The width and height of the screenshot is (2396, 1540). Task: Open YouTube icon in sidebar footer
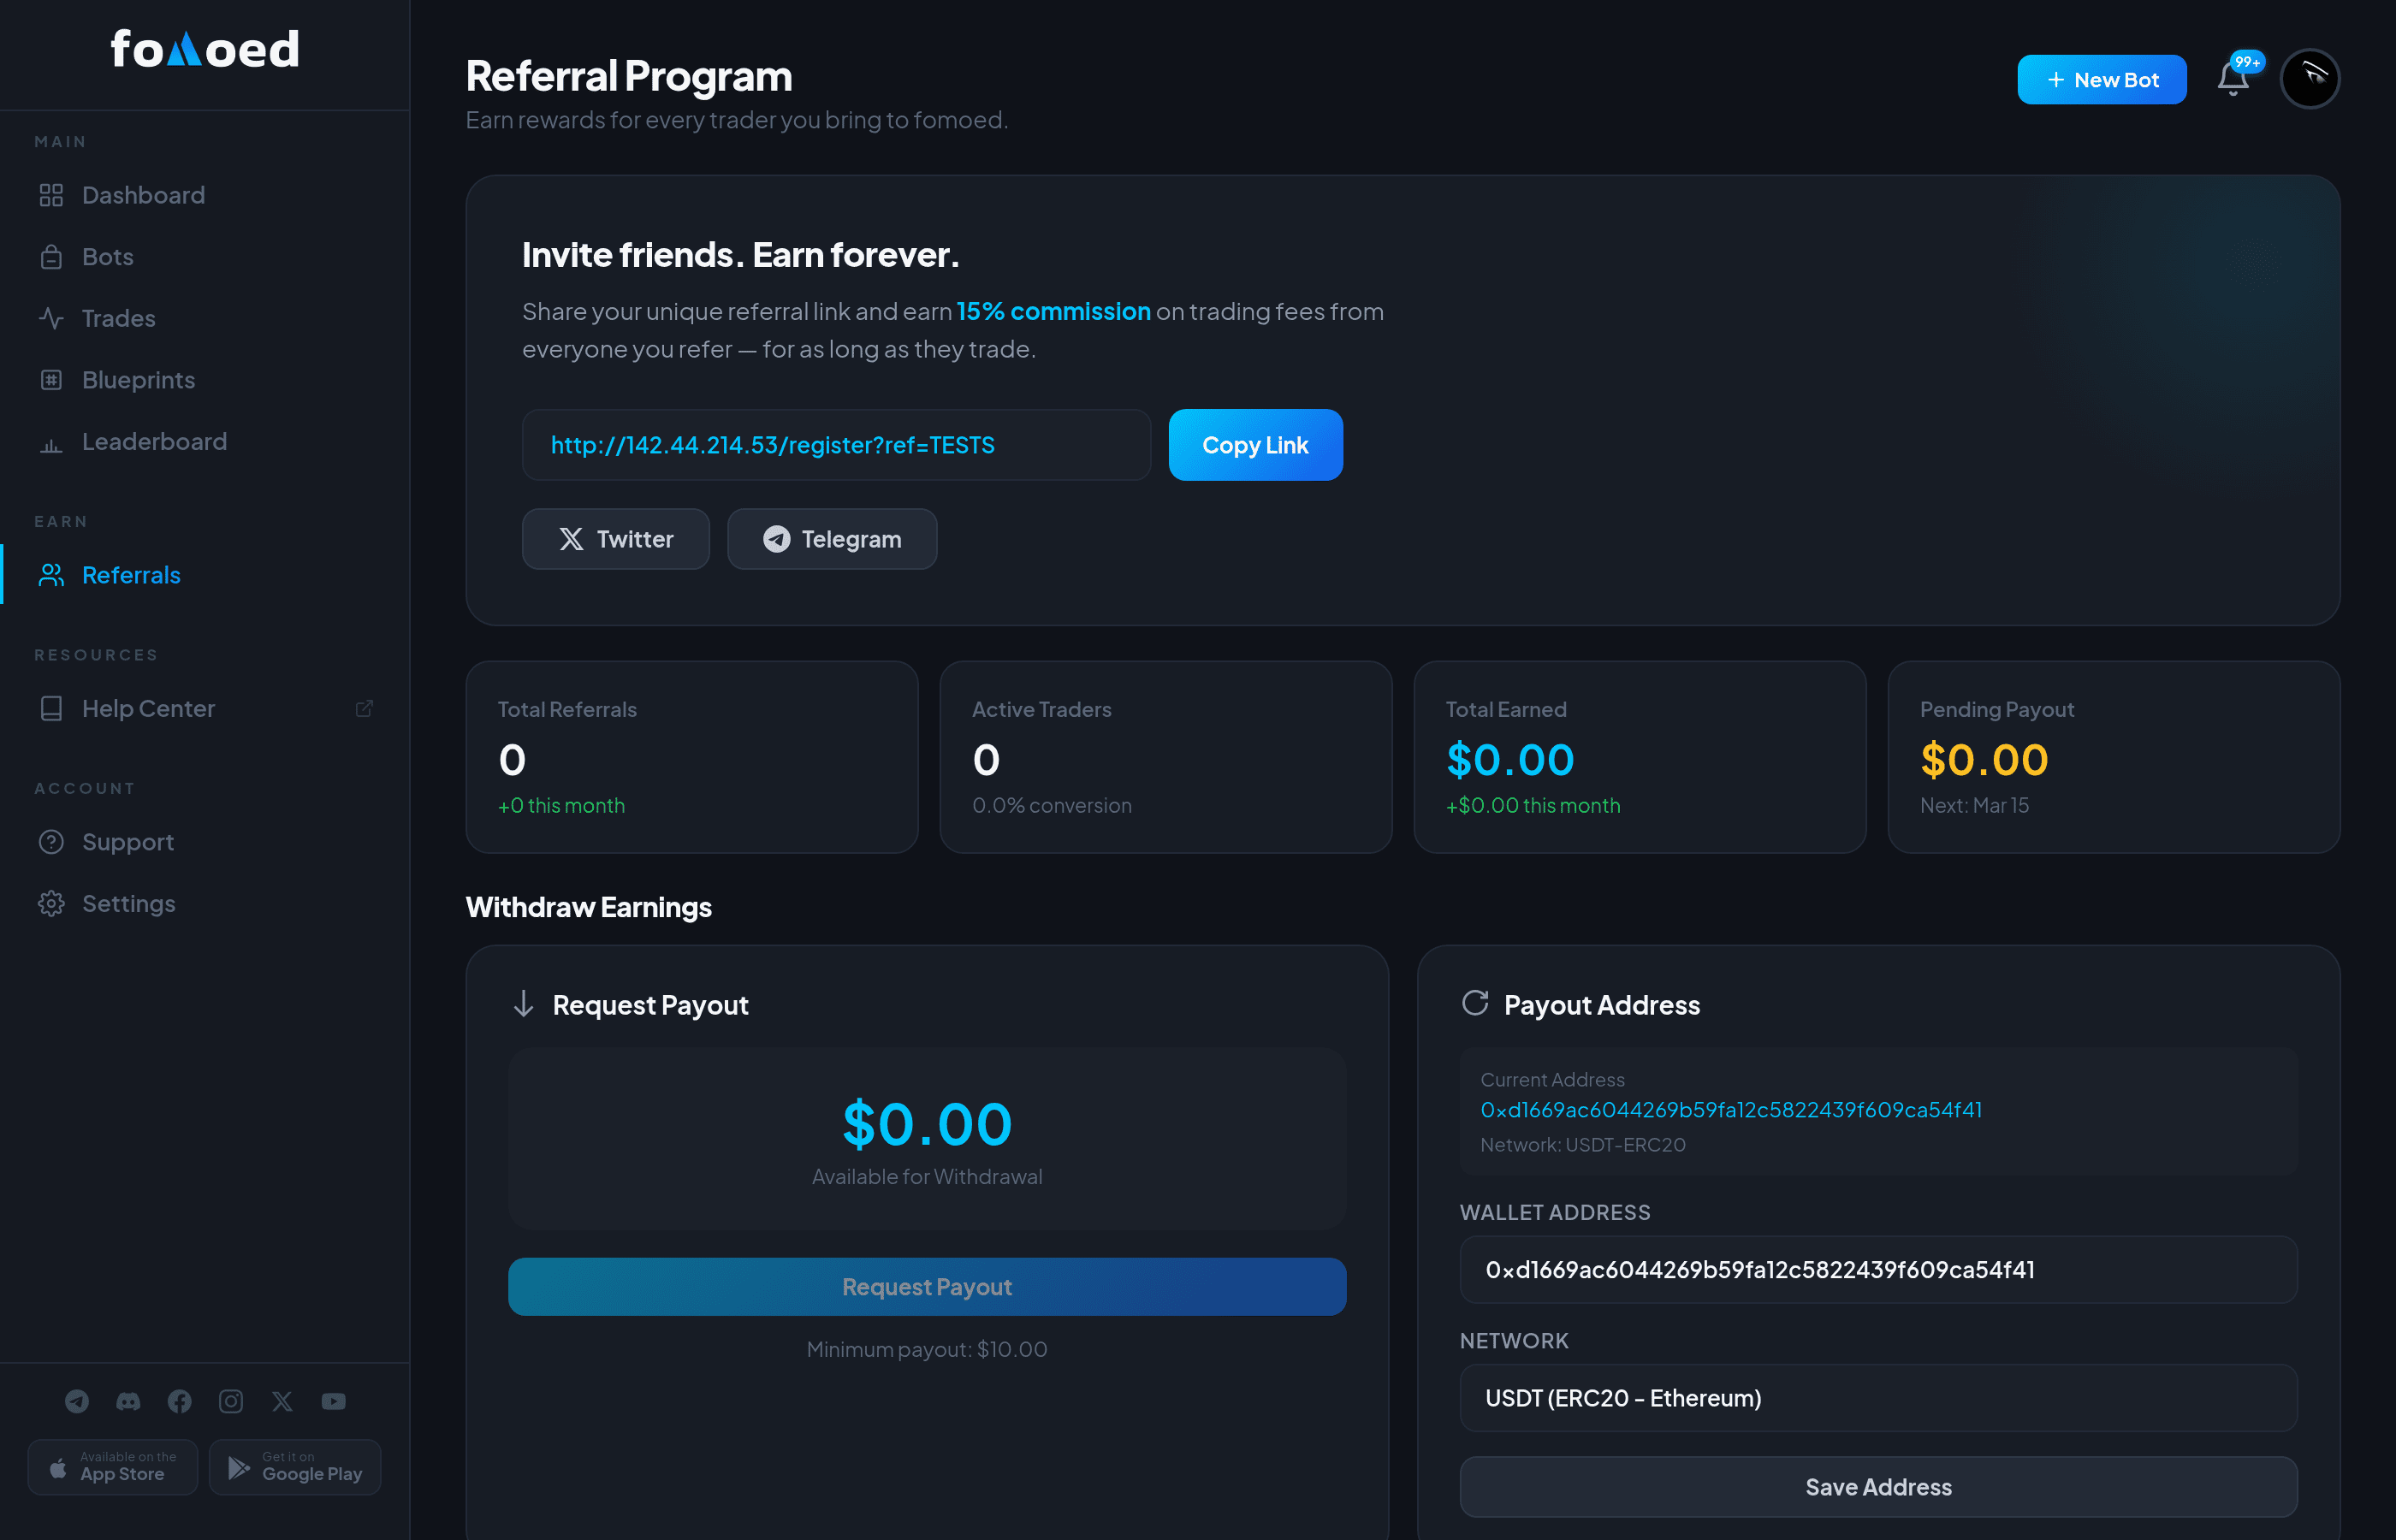coord(334,1402)
